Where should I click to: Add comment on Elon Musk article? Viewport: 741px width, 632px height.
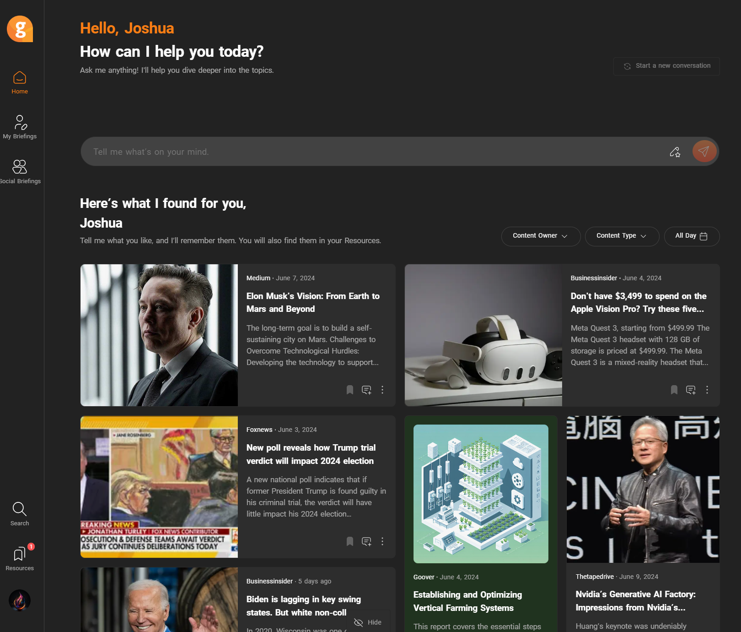point(366,390)
